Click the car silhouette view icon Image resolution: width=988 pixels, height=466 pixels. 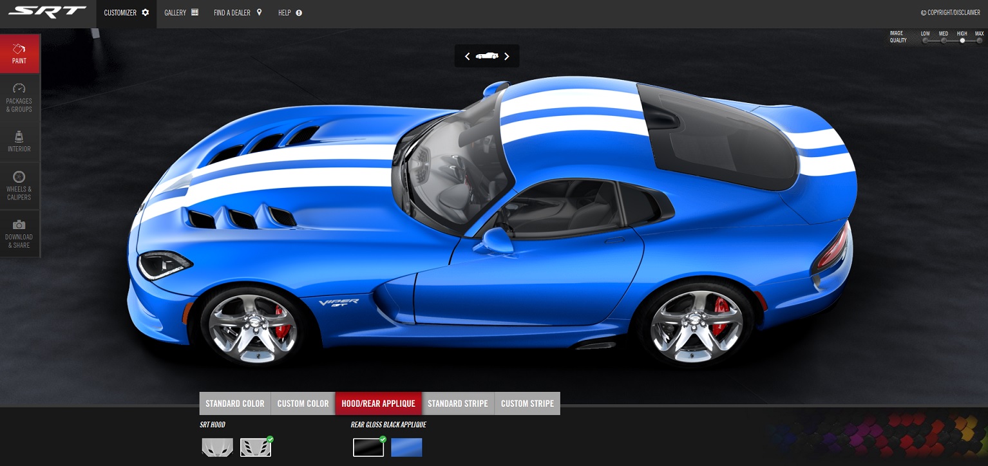(x=487, y=56)
